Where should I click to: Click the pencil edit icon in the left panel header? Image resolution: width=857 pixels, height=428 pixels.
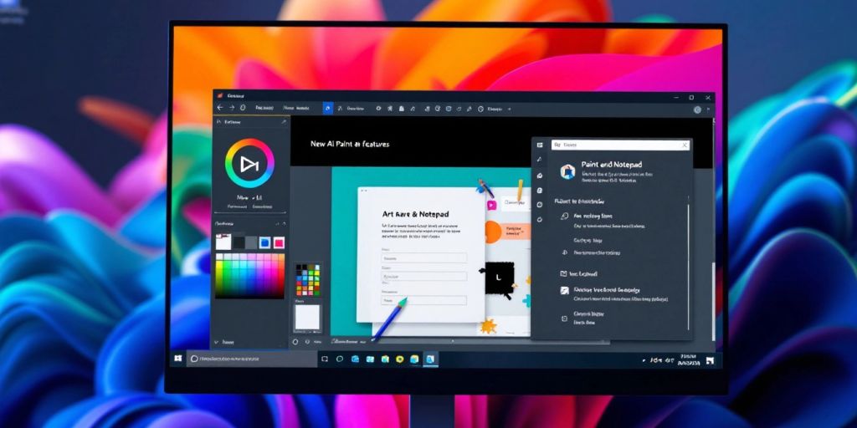point(284,123)
